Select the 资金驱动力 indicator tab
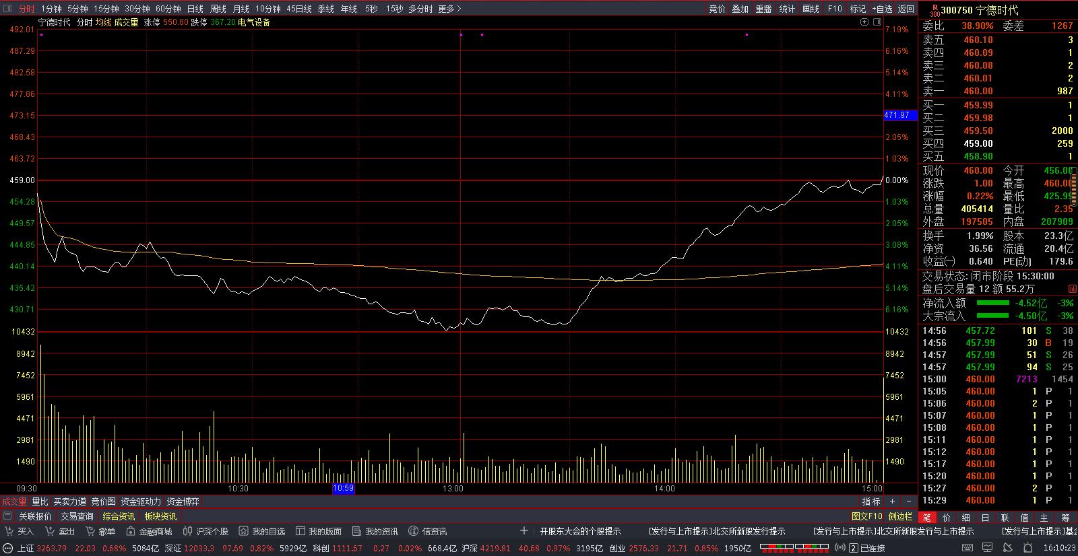Image resolution: width=1078 pixels, height=556 pixels. click(141, 501)
